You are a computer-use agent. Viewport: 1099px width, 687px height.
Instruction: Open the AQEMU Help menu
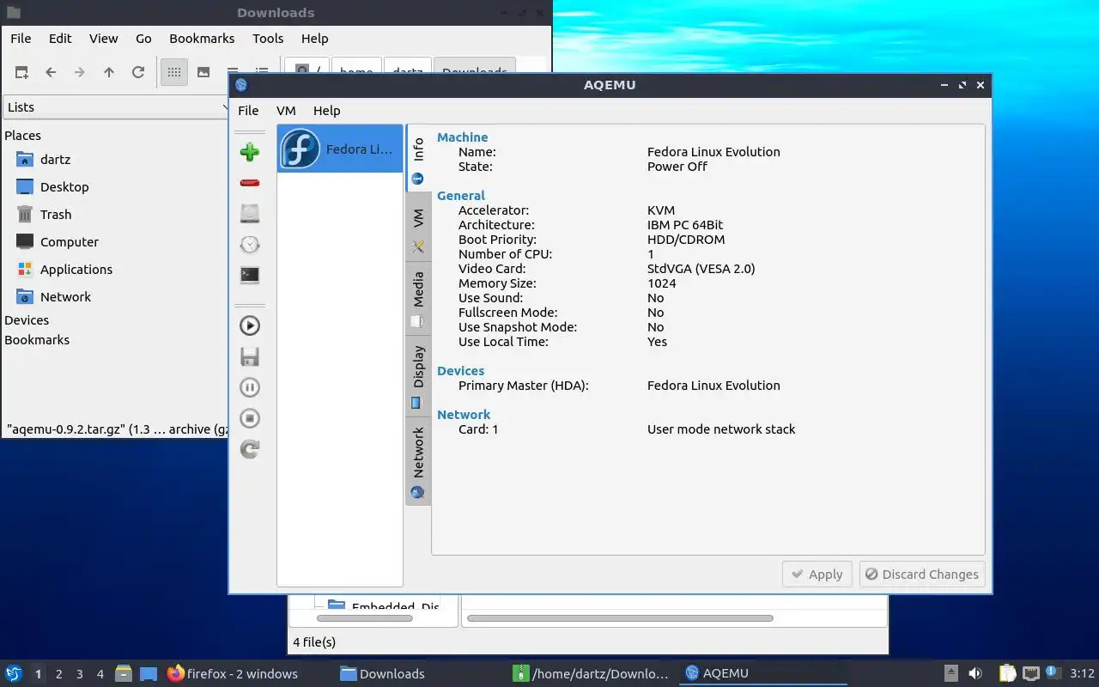[326, 110]
